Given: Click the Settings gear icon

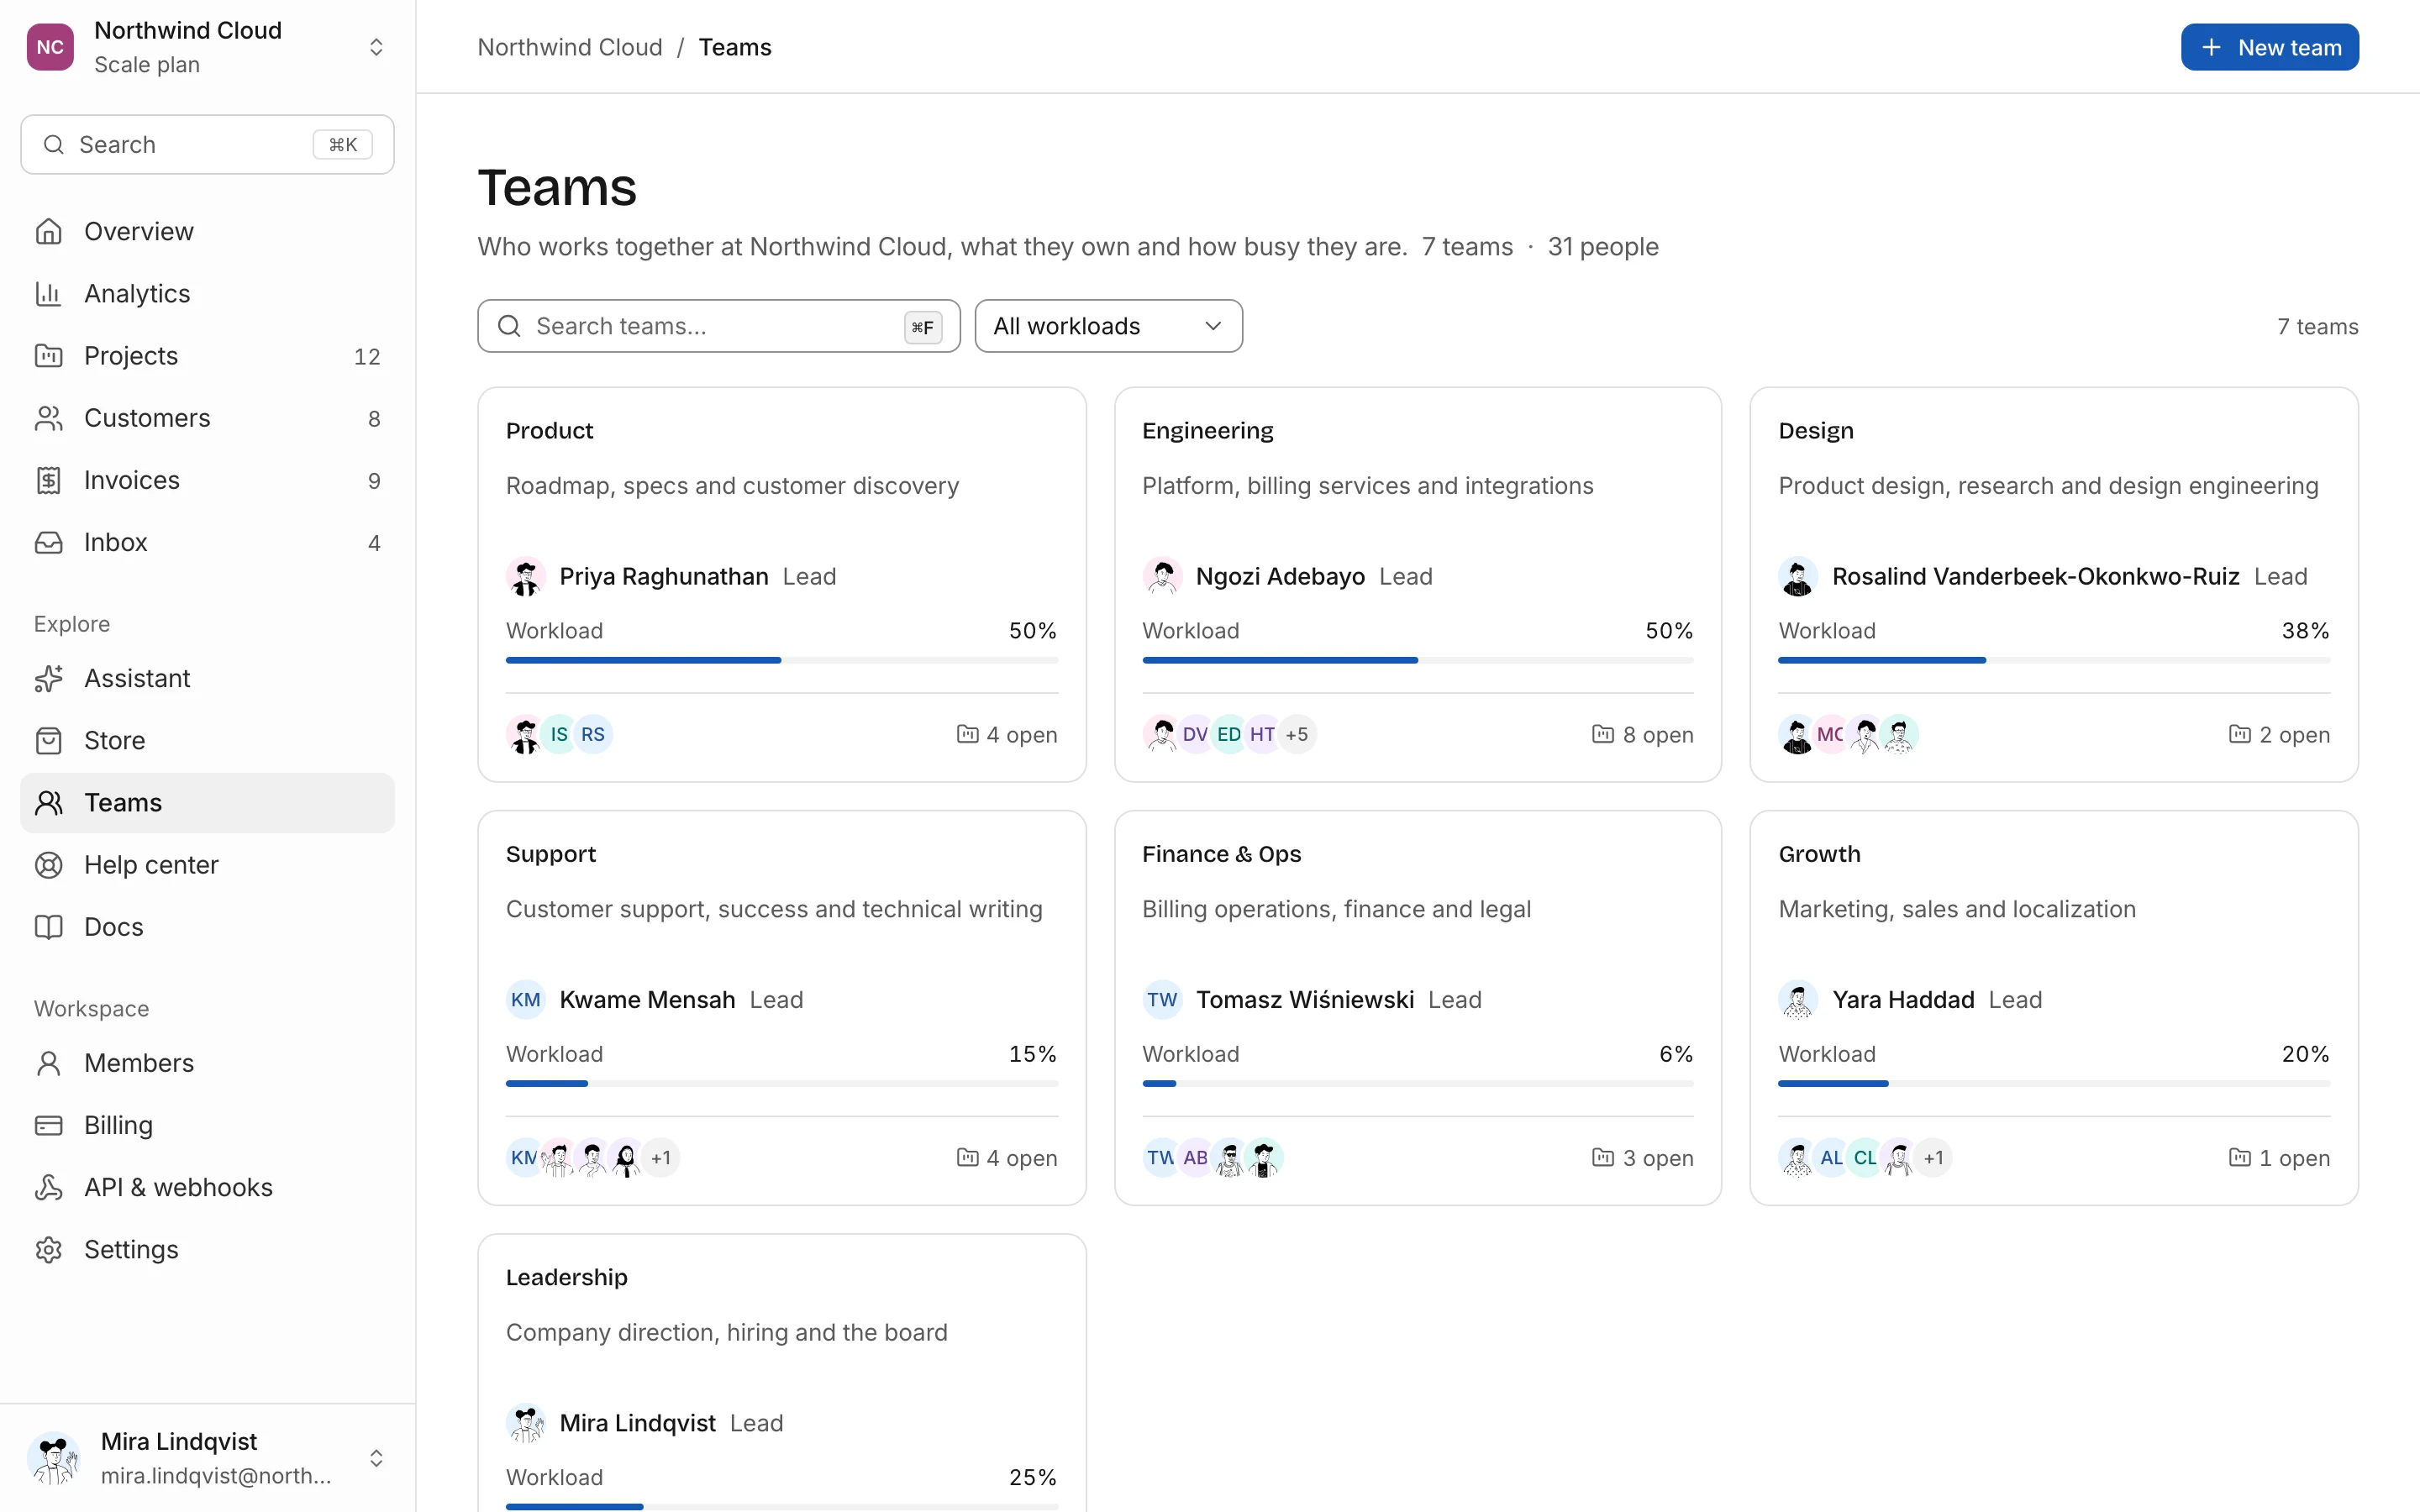Looking at the screenshot, I should click(x=48, y=1248).
